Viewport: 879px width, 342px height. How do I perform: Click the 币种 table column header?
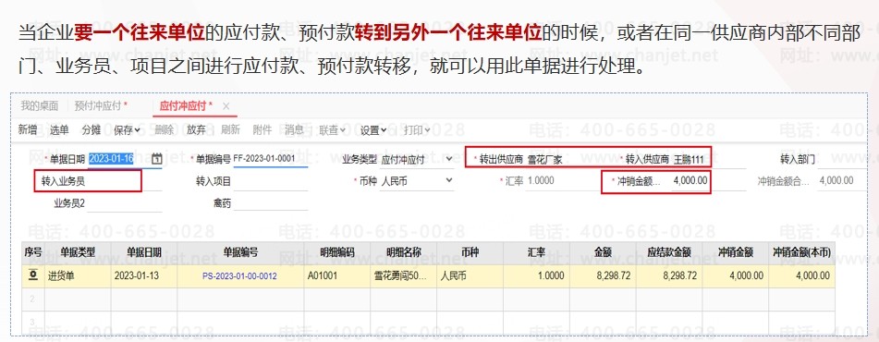click(470, 253)
